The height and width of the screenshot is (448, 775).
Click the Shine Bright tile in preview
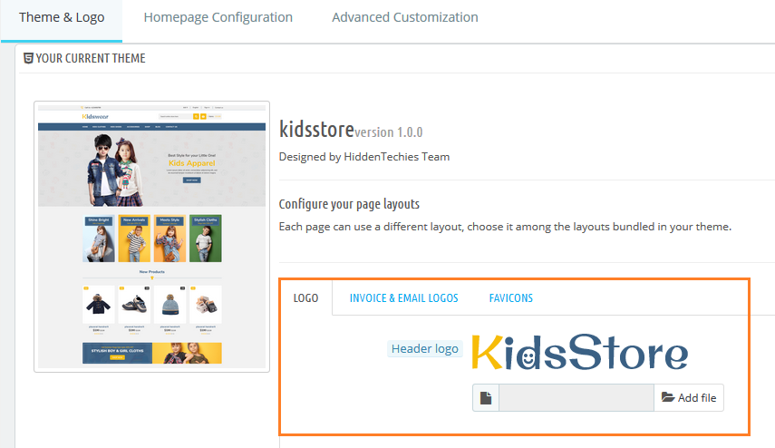99,239
